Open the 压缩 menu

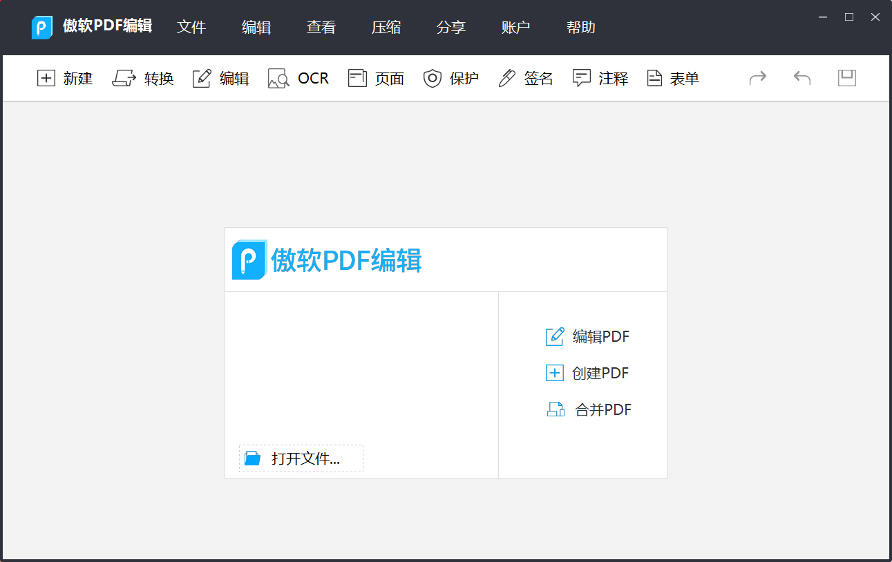[x=386, y=28]
